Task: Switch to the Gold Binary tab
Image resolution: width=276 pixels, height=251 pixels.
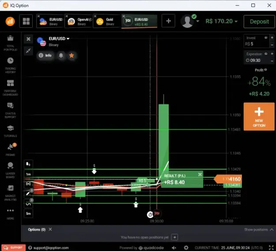Action: [x=107, y=21]
